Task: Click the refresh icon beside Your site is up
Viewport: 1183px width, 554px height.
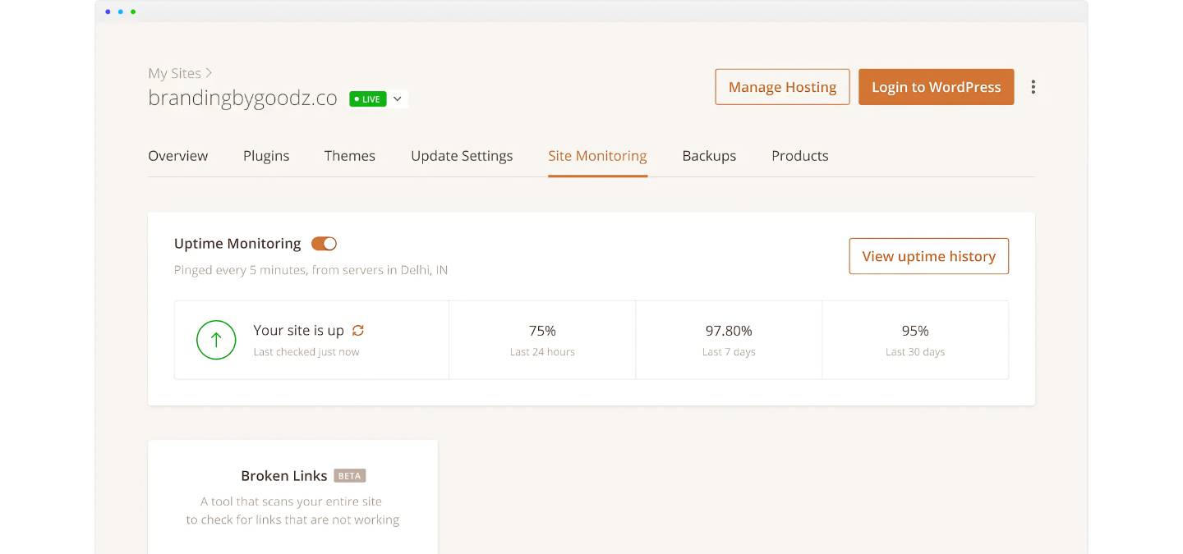Action: 357,331
